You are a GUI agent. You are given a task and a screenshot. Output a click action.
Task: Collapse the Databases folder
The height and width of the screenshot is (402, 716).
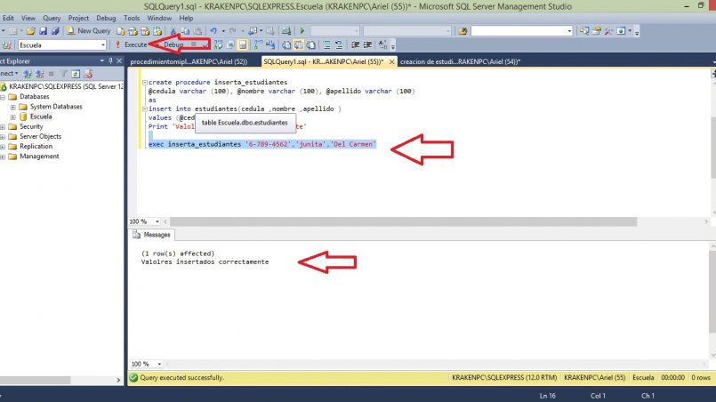[3, 97]
